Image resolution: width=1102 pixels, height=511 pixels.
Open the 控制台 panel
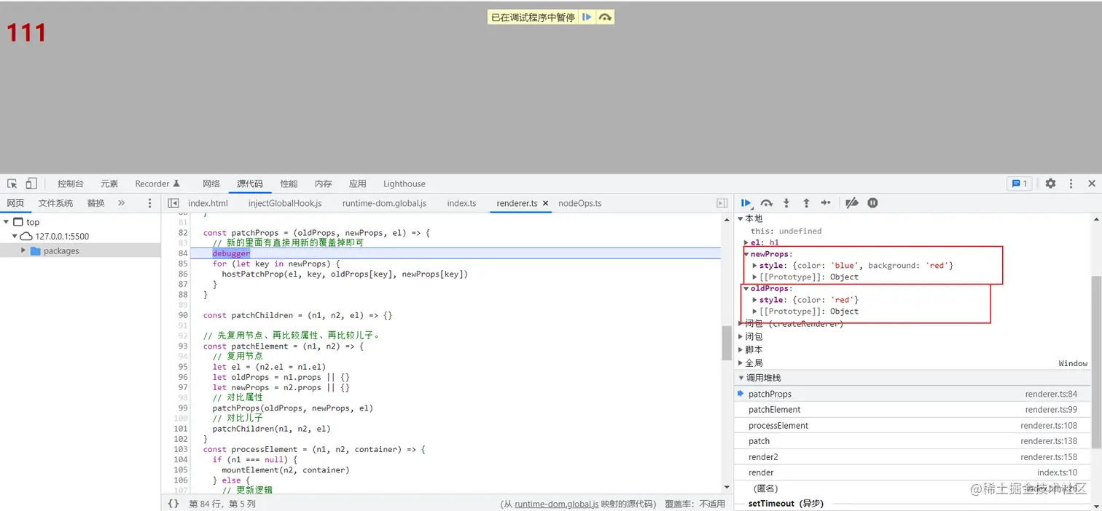coord(71,183)
